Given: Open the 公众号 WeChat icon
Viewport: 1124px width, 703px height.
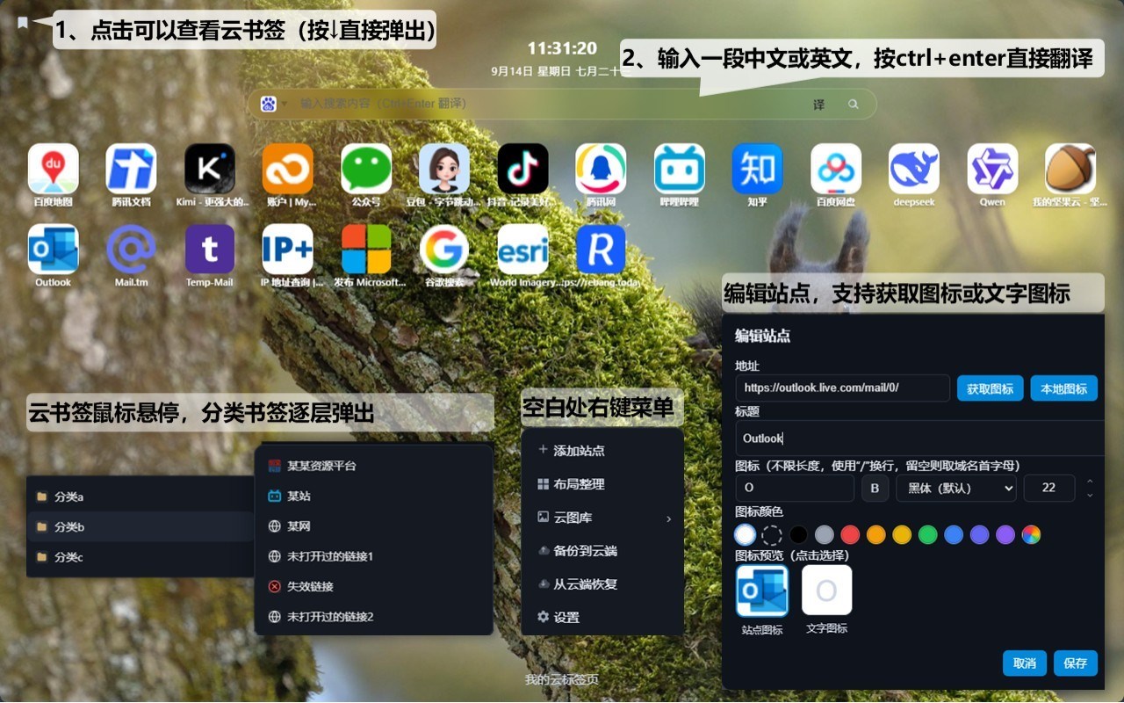Looking at the screenshot, I should pyautogui.click(x=366, y=169).
